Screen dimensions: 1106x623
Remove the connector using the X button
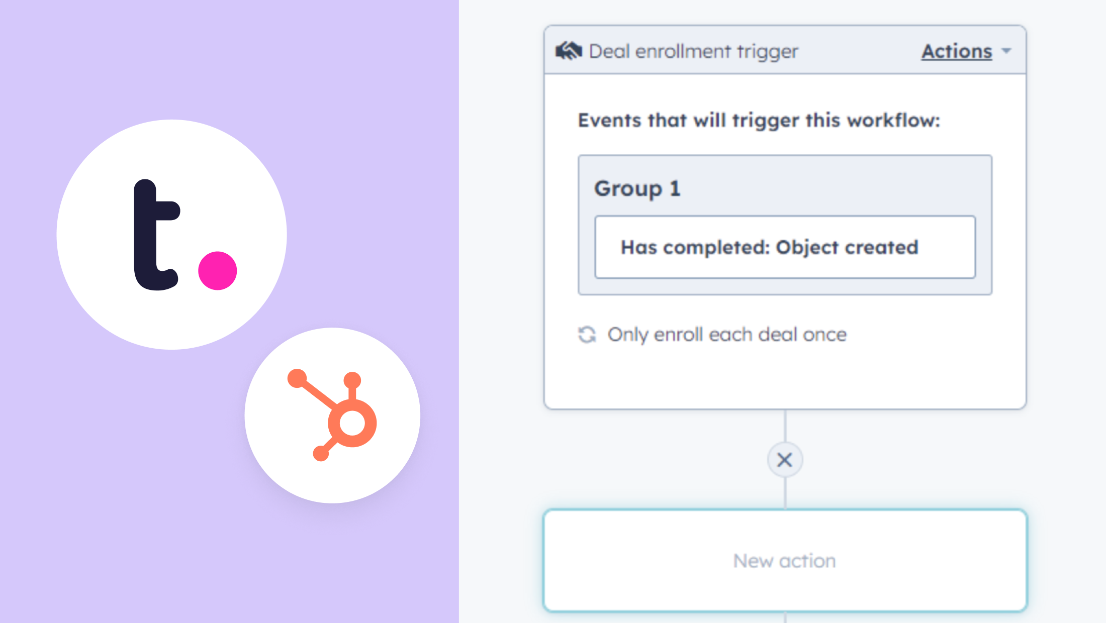coord(785,460)
